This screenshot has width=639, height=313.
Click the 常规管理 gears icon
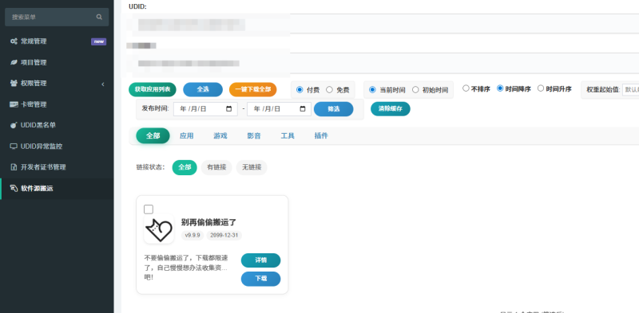coord(14,41)
